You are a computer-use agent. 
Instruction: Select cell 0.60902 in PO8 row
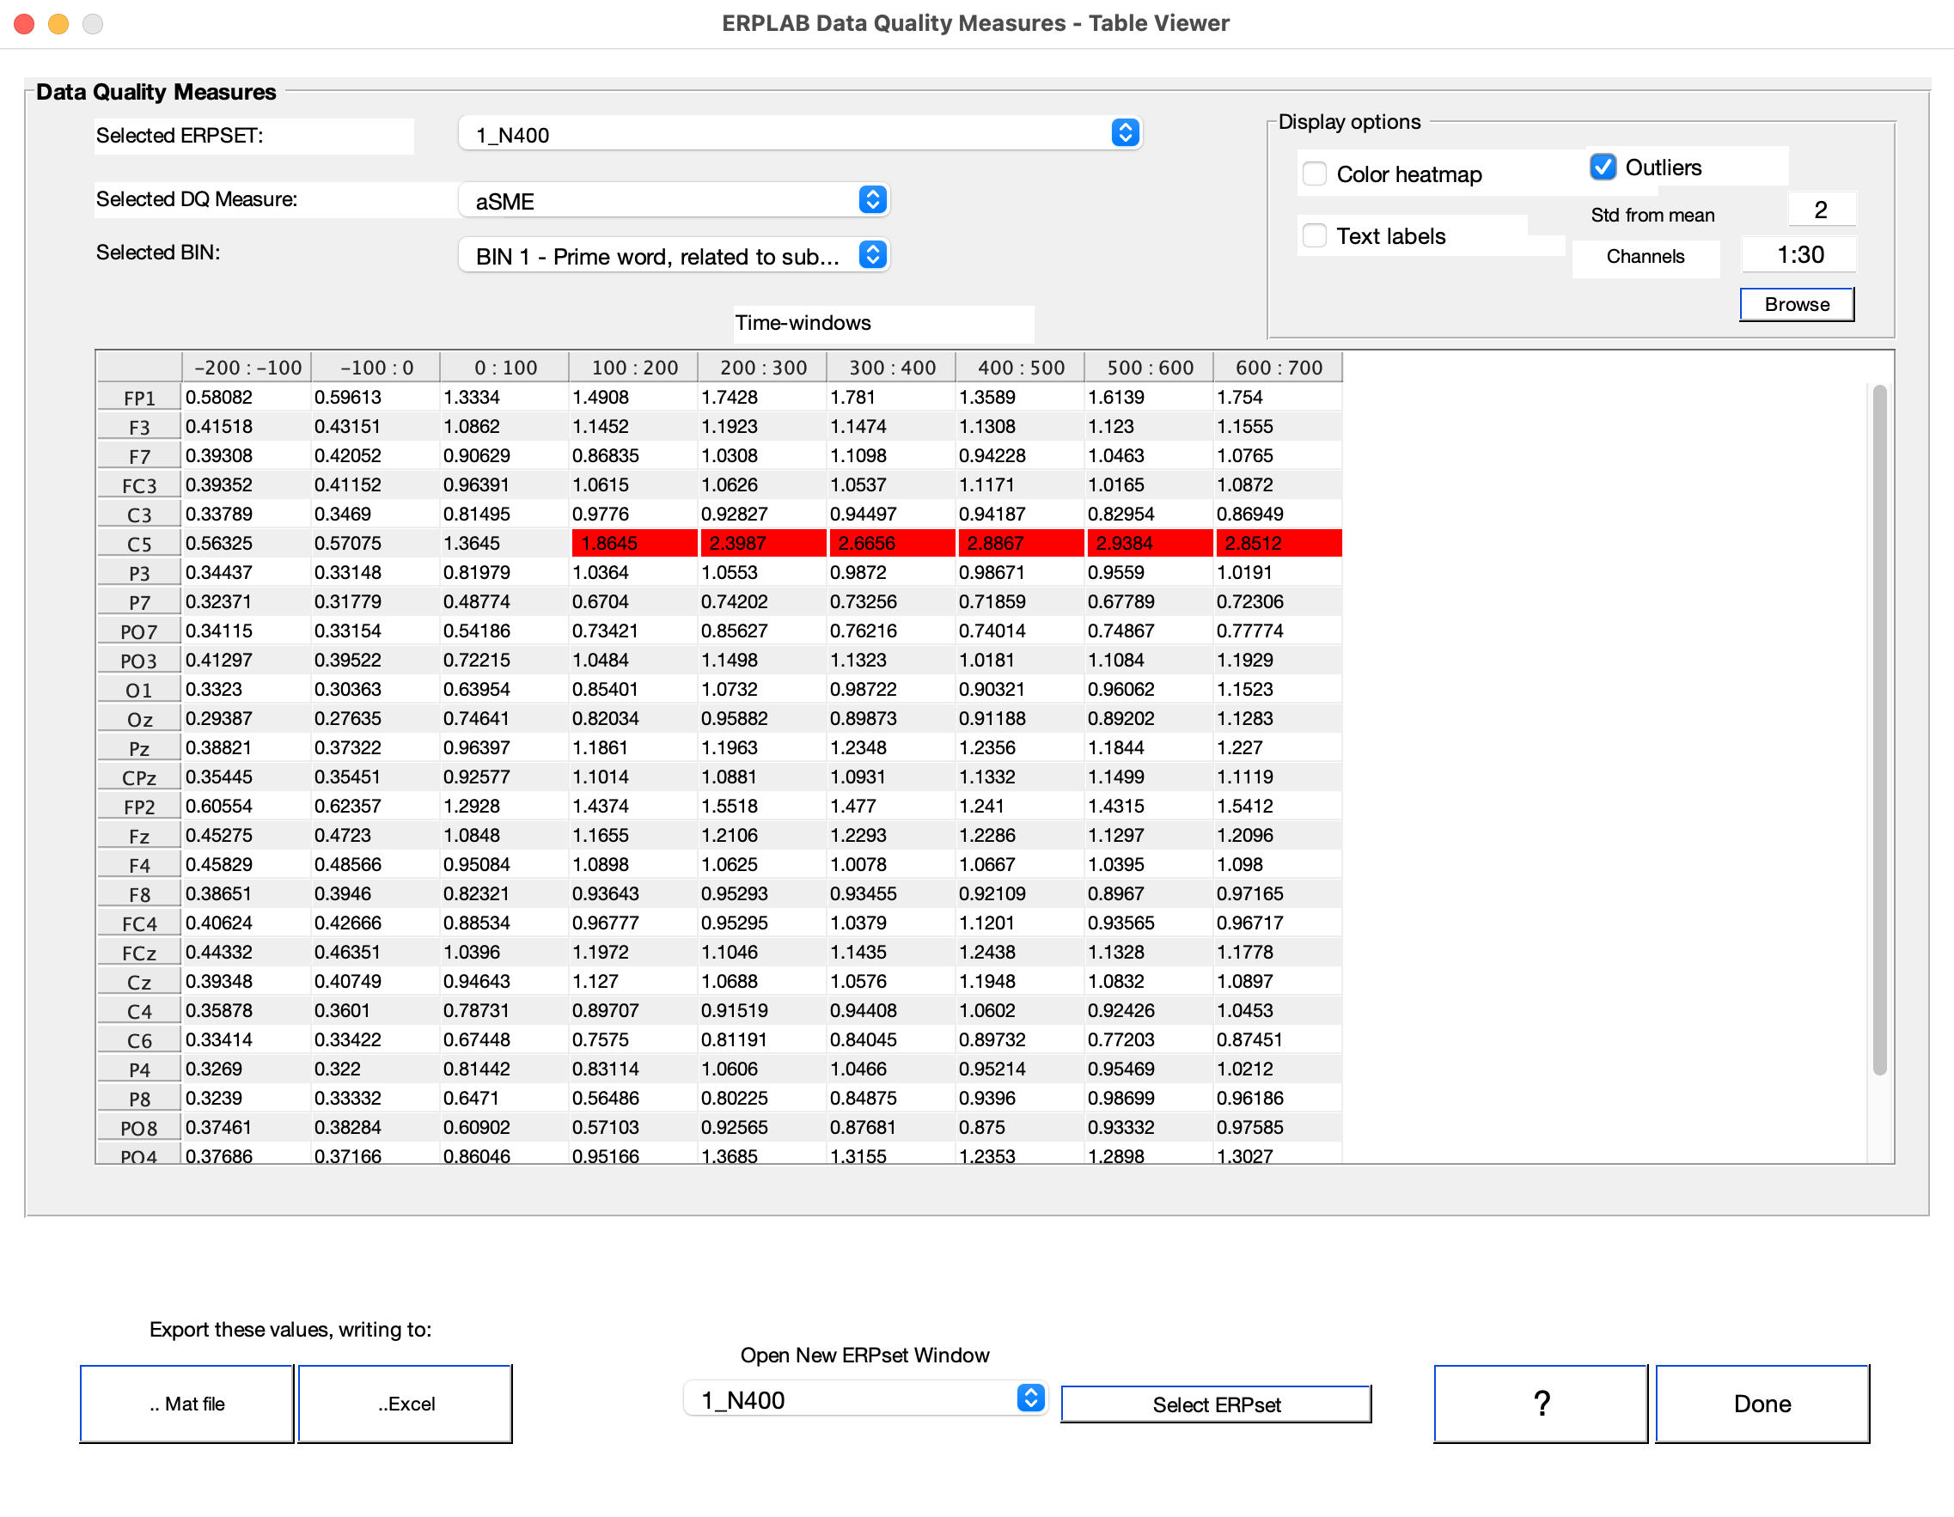click(505, 1127)
